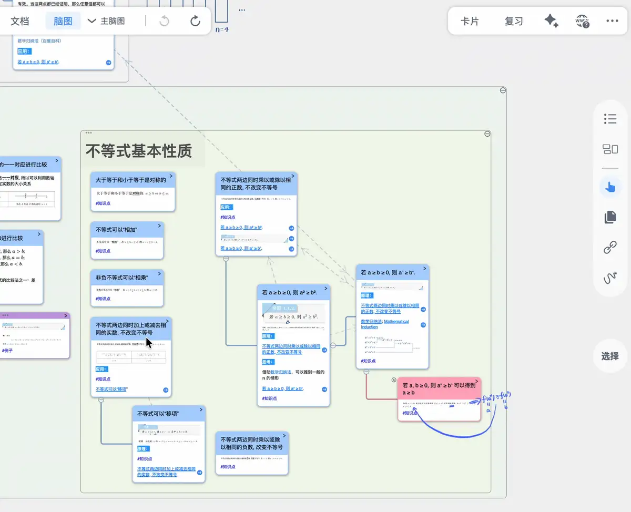This screenshot has height=512, width=631.
Task: Expand chevron on 不等式可以“相加” card
Action: tap(160, 225)
